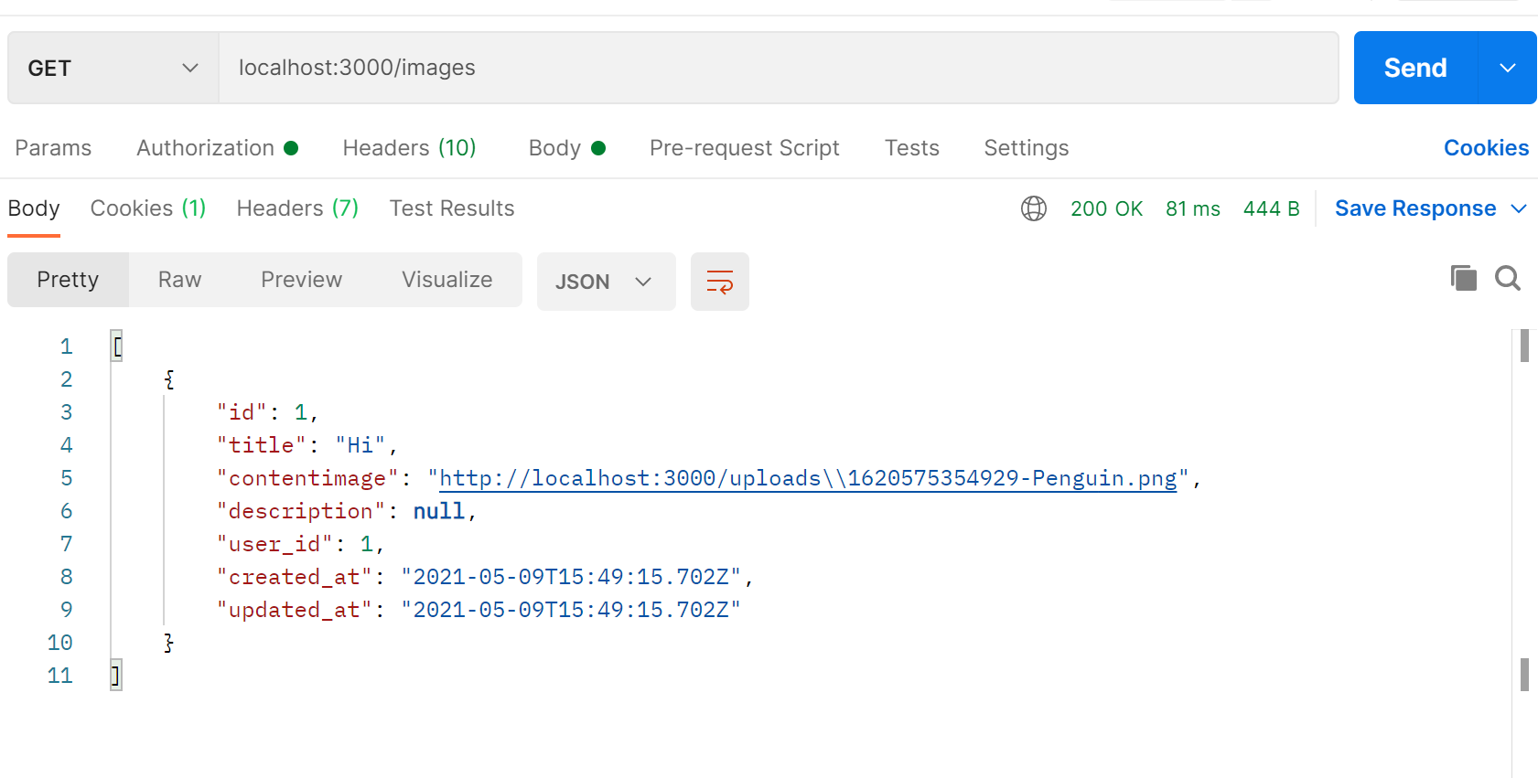The width and height of the screenshot is (1538, 778).
Task: Click the request URL input field
Action: pos(779,68)
